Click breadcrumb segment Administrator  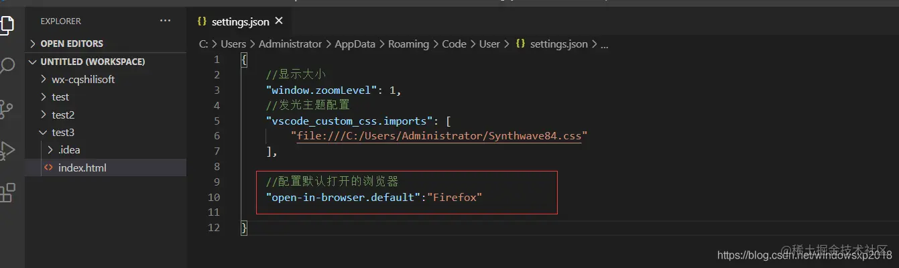pyautogui.click(x=290, y=44)
